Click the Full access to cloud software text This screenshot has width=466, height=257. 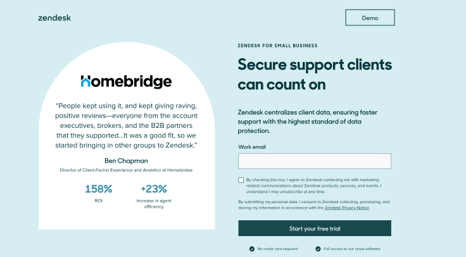click(x=352, y=249)
